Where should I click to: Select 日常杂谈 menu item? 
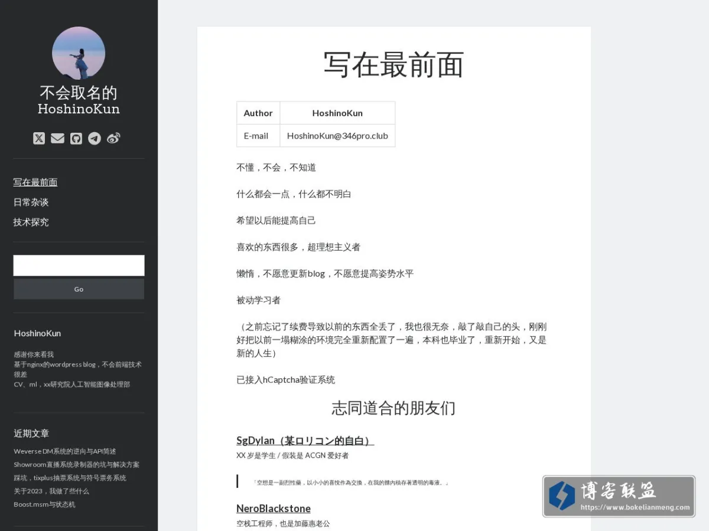tap(31, 202)
